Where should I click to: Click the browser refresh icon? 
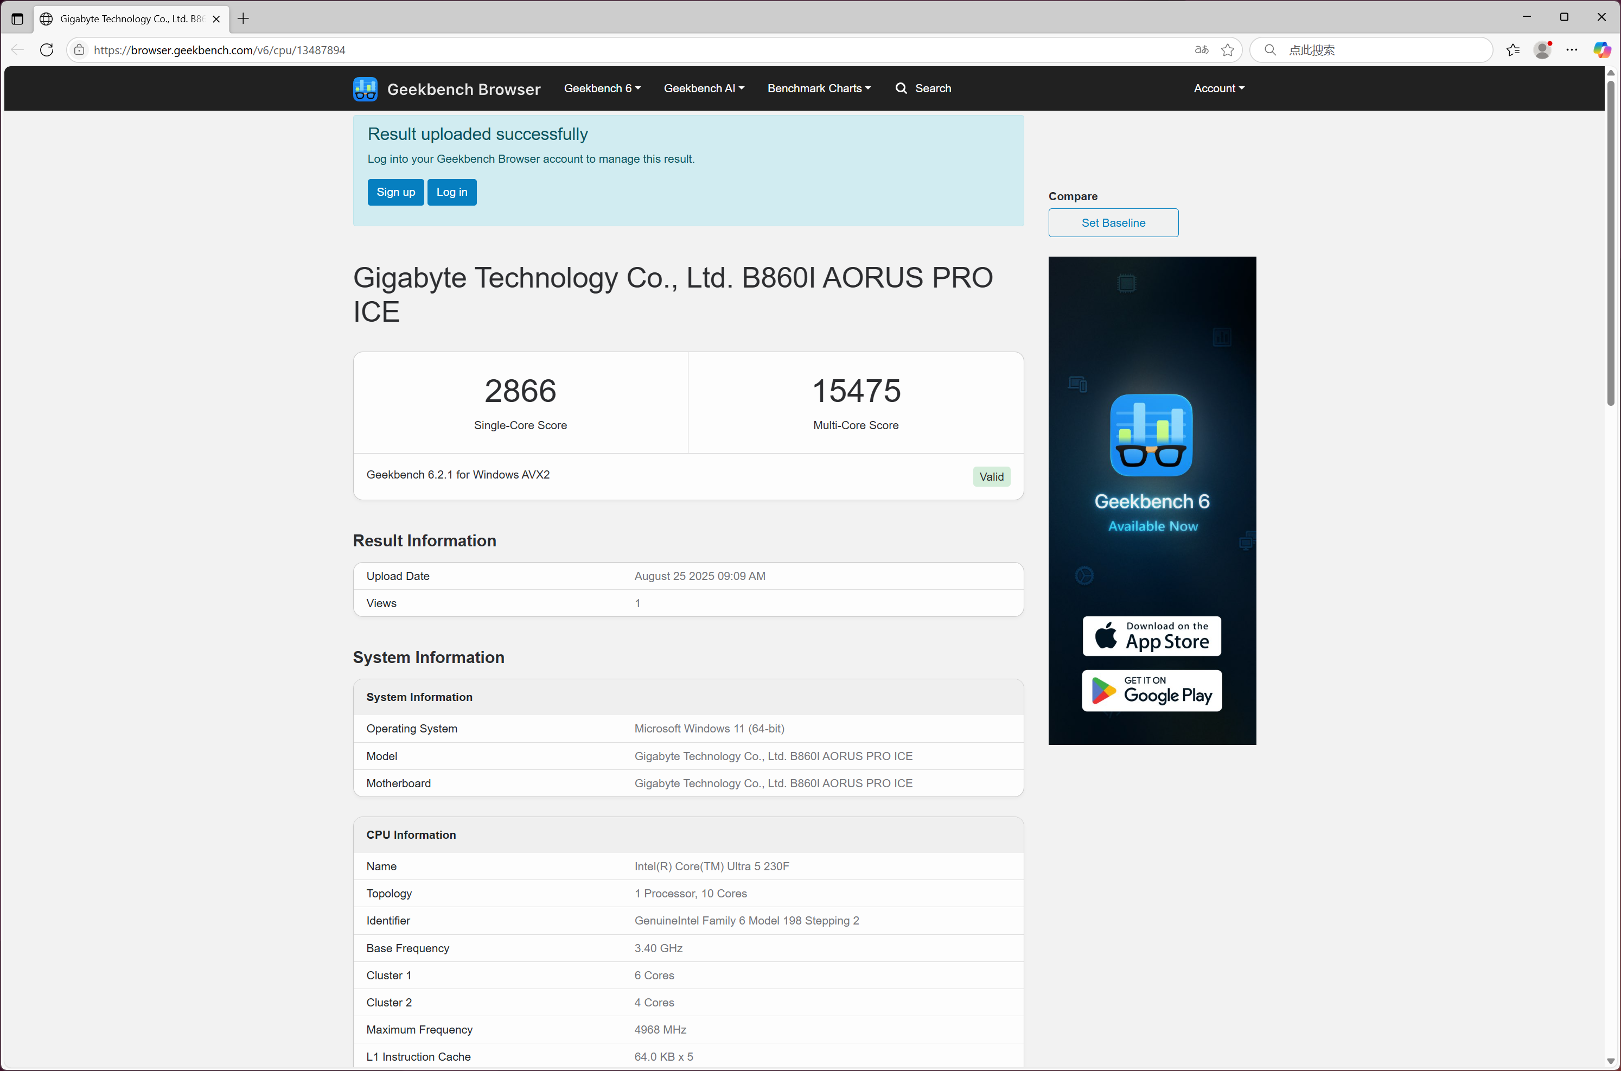tap(47, 50)
